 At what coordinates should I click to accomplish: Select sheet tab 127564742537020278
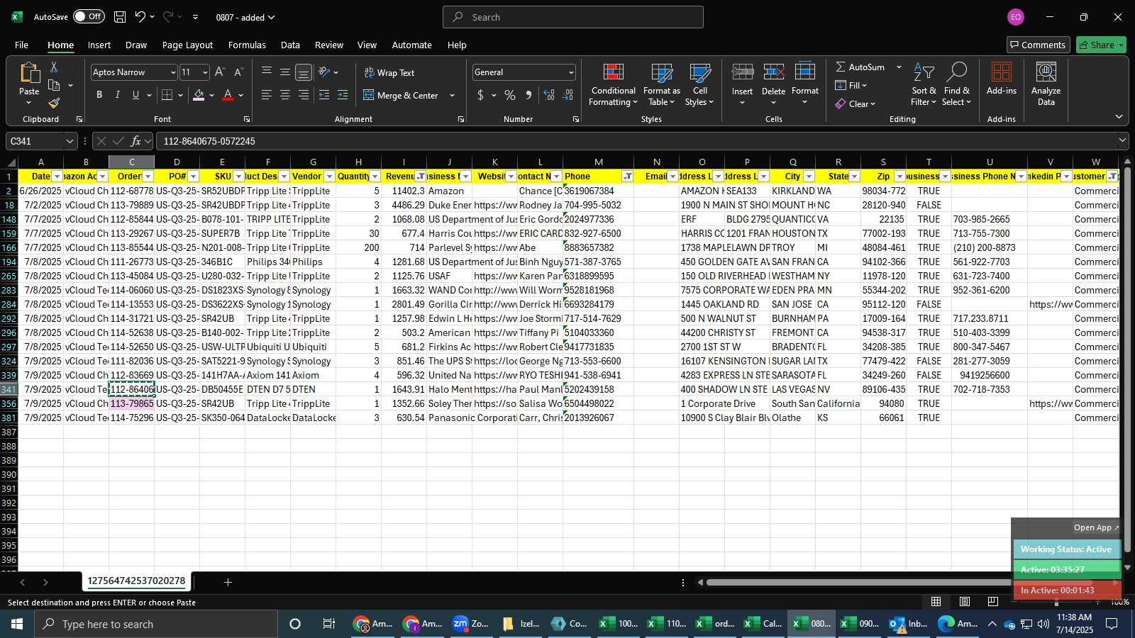[136, 581]
